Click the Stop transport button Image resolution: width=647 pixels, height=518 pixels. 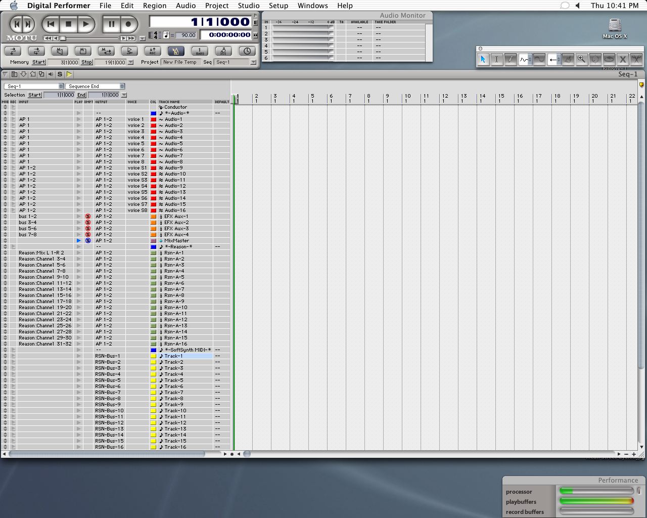[x=68, y=24]
